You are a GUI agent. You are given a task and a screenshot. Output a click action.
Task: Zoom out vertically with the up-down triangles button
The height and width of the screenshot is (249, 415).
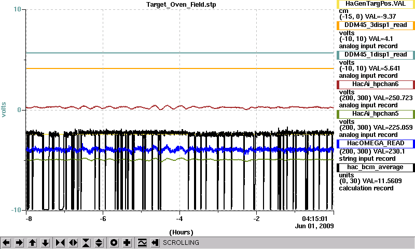99,243
